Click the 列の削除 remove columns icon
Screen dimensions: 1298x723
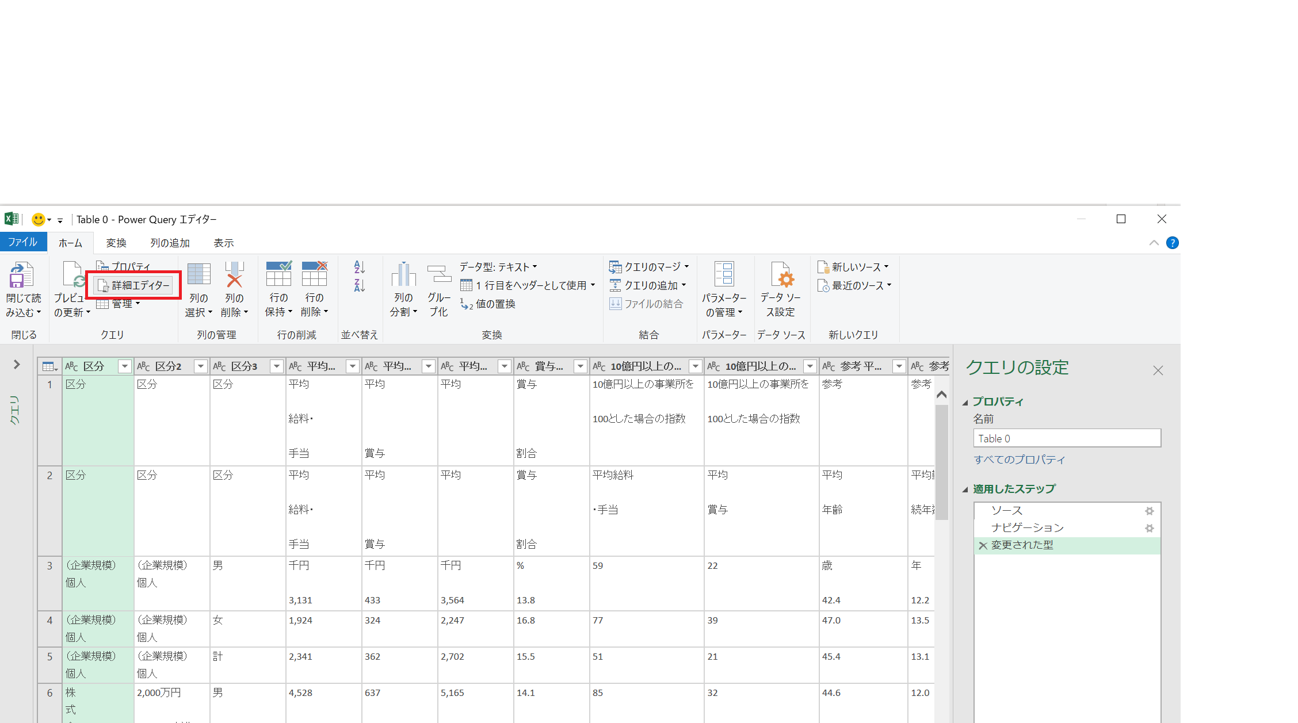[234, 276]
